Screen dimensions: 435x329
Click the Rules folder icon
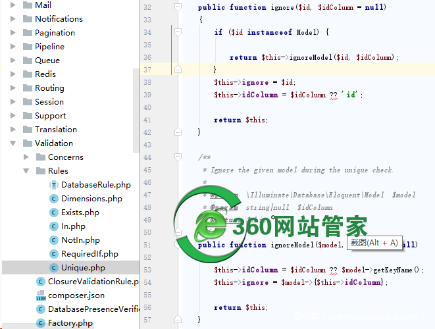(41, 171)
